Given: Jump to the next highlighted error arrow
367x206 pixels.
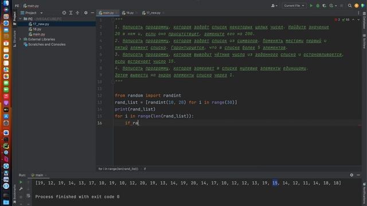Looking at the screenshot, I should (358, 20).
